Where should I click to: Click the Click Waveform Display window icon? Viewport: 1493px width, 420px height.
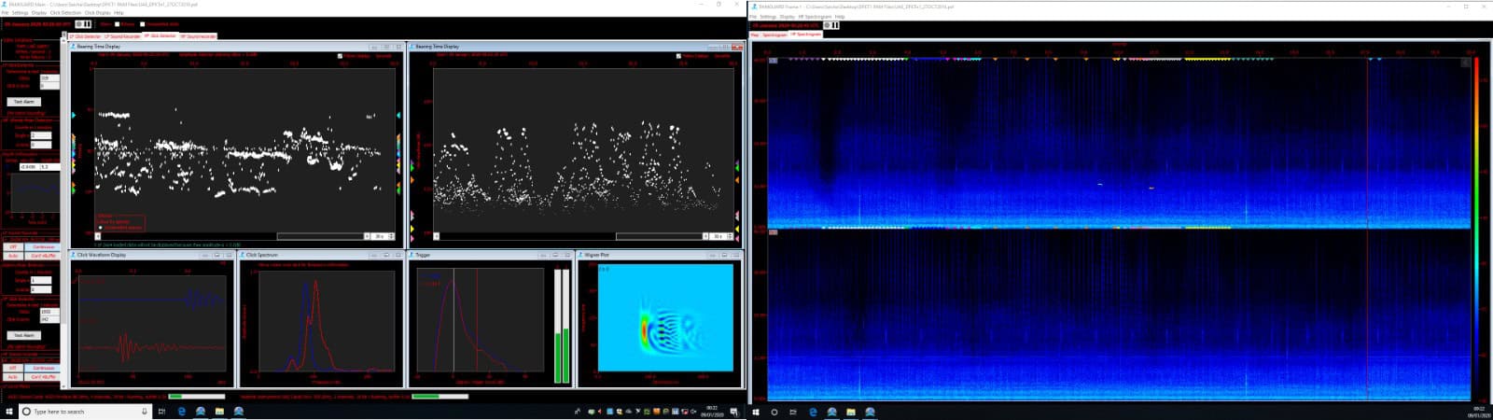click(x=73, y=255)
